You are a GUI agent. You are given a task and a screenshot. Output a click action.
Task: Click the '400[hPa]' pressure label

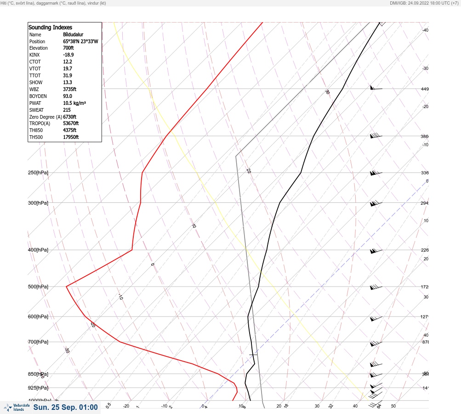coord(38,250)
